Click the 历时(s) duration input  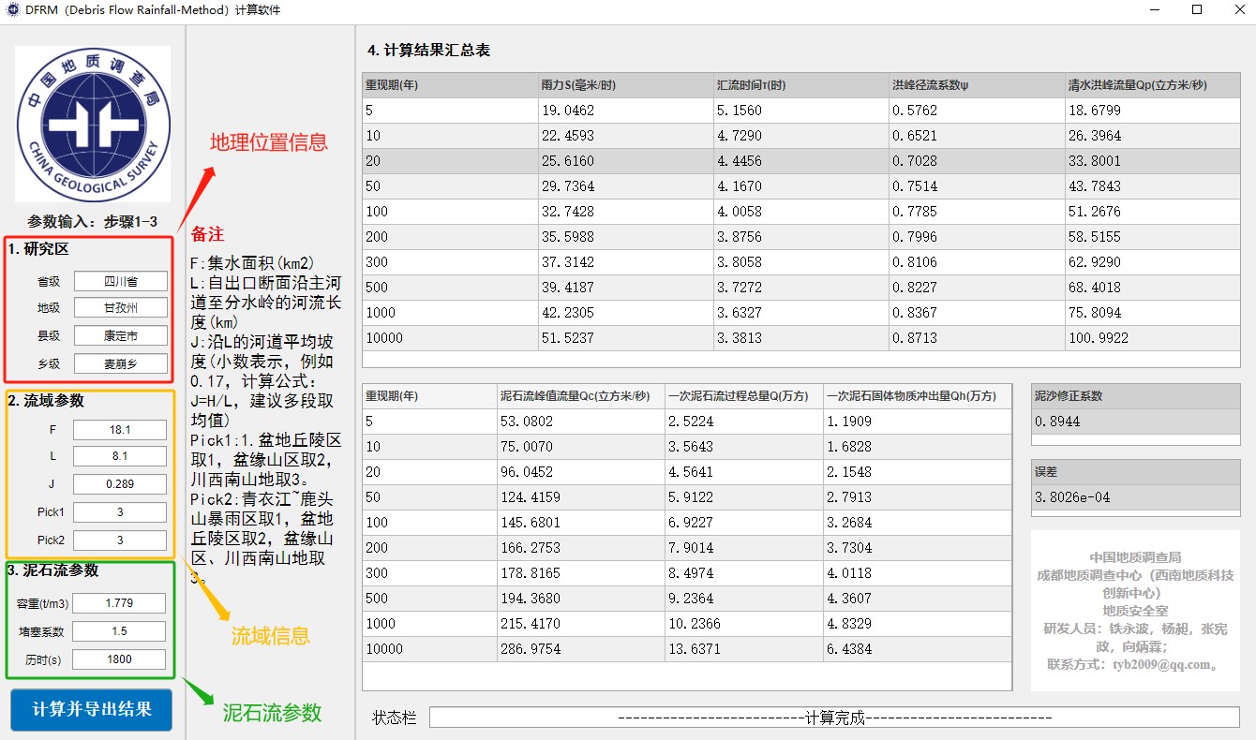click(119, 659)
